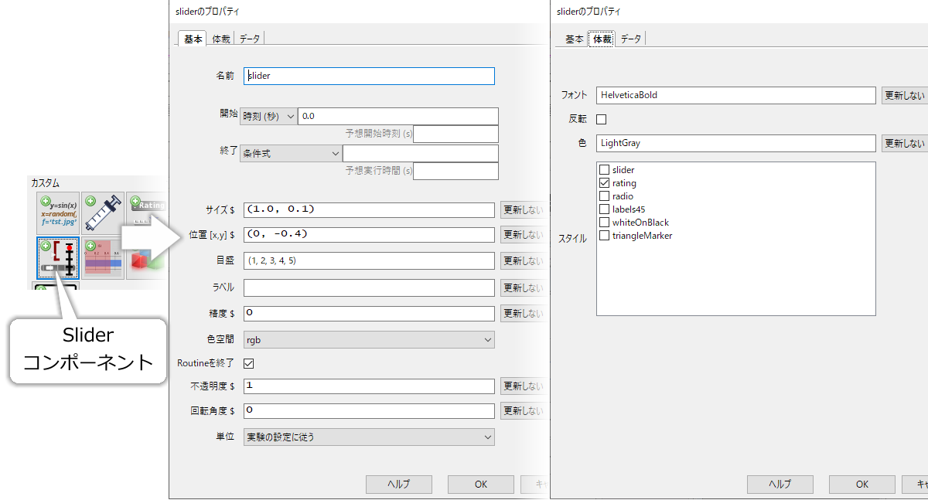The image size is (928, 500).
Task: Click OK button in left dialog
Action: pos(481,485)
